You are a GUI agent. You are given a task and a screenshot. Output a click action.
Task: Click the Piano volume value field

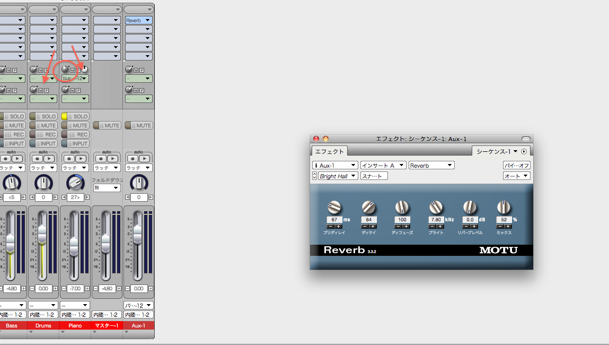[75, 289]
